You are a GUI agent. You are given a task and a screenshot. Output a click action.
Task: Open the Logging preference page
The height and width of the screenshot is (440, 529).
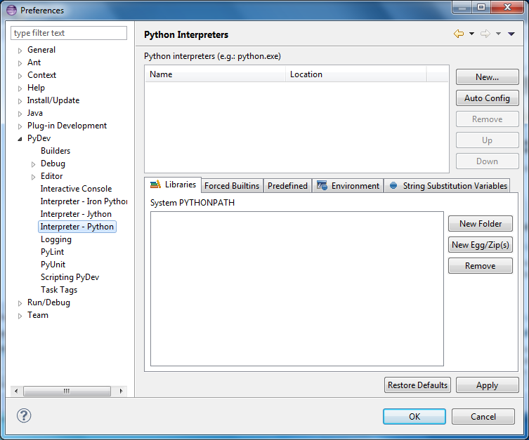tap(56, 239)
